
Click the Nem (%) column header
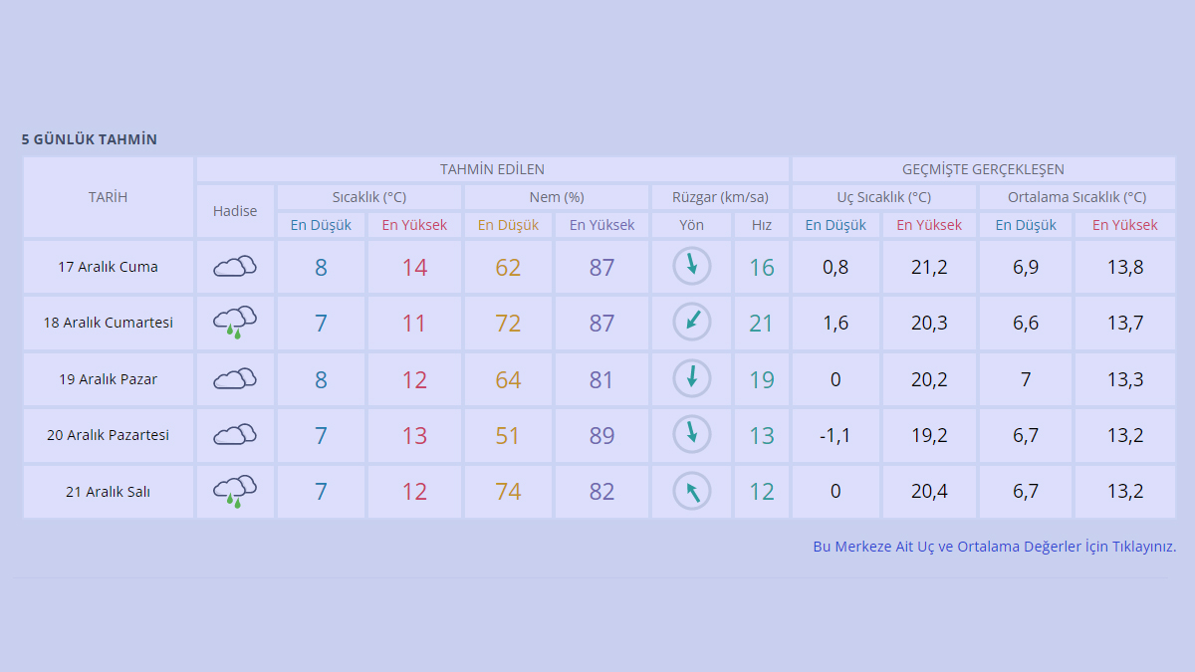[x=556, y=197]
